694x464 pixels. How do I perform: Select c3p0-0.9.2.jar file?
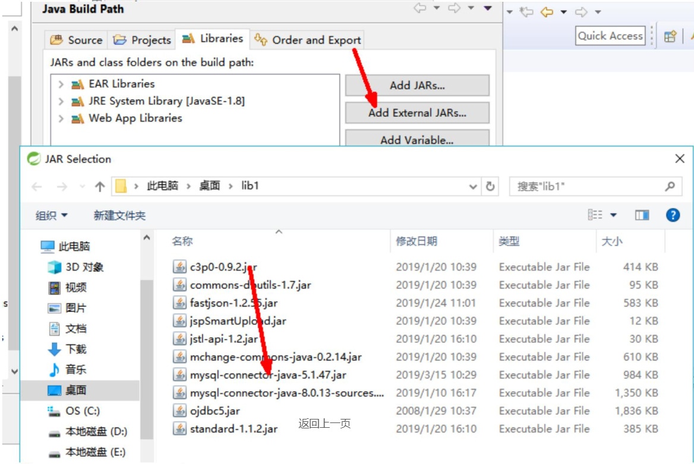[215, 267]
